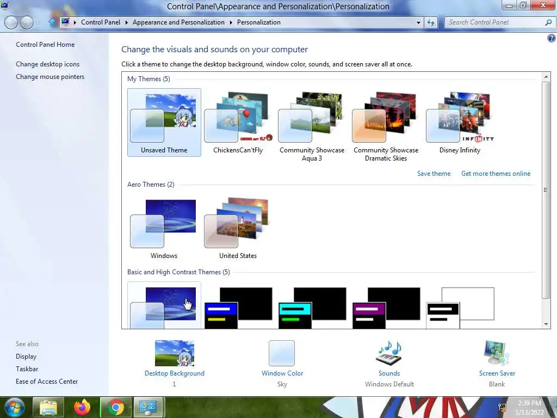Image resolution: width=557 pixels, height=418 pixels.
Task: Click the blue Up arrow icon
Action: (52, 22)
